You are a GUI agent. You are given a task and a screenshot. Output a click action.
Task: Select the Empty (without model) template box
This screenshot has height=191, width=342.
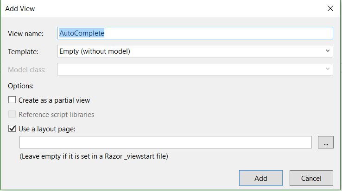tap(190, 51)
